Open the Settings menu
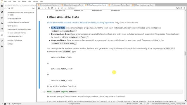Image resolution: width=187 pixels, height=105 pixels. 35,1
